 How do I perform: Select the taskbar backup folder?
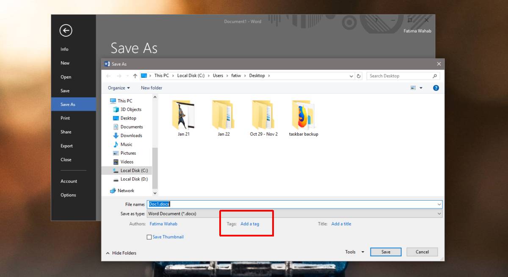pyautogui.click(x=304, y=119)
